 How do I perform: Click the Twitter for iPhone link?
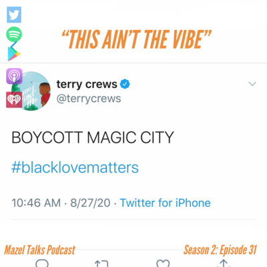pos(165,203)
